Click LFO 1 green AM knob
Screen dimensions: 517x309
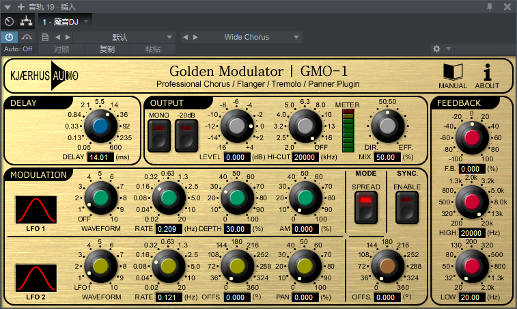coord(305,198)
